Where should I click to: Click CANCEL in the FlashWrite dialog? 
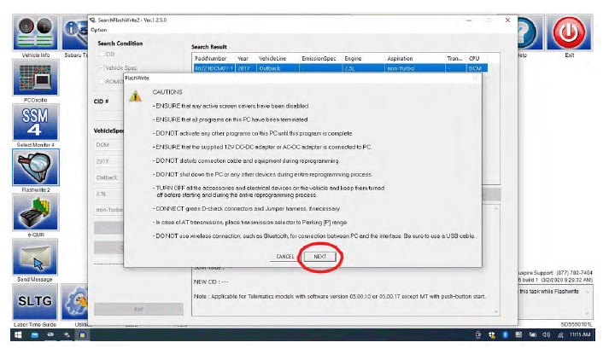click(285, 257)
